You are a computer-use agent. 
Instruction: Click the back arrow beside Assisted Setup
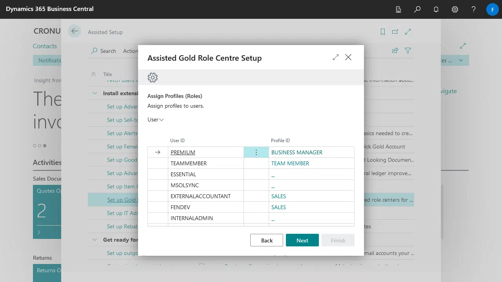(x=75, y=31)
